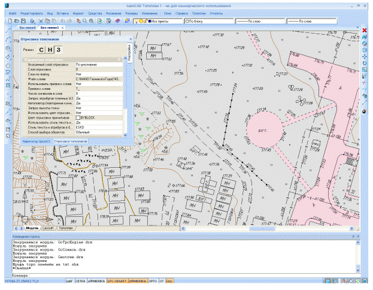The height and width of the screenshot is (290, 373).
Task: Open the Properties panel icon
Action: (x=109, y=21)
